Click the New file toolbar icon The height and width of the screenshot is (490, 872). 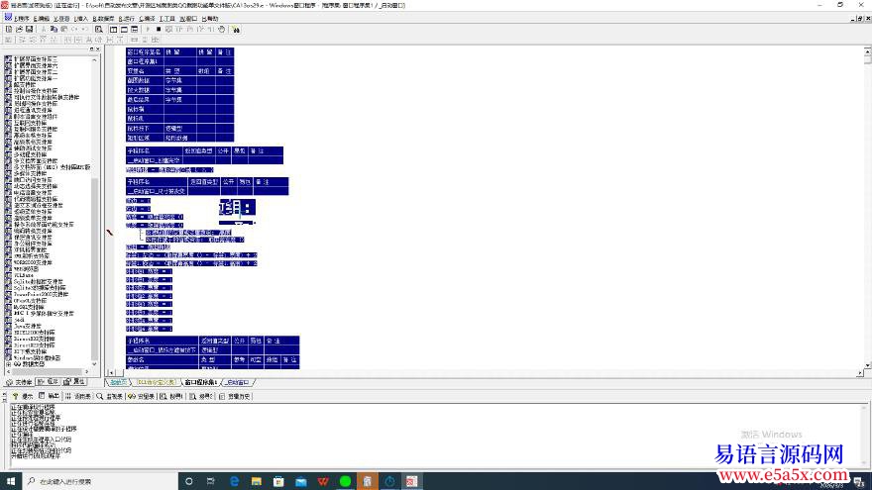6,30
